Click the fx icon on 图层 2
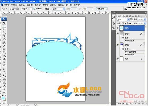Image resolution: width=148 pixels, height=106 pixels. pos(141,45)
